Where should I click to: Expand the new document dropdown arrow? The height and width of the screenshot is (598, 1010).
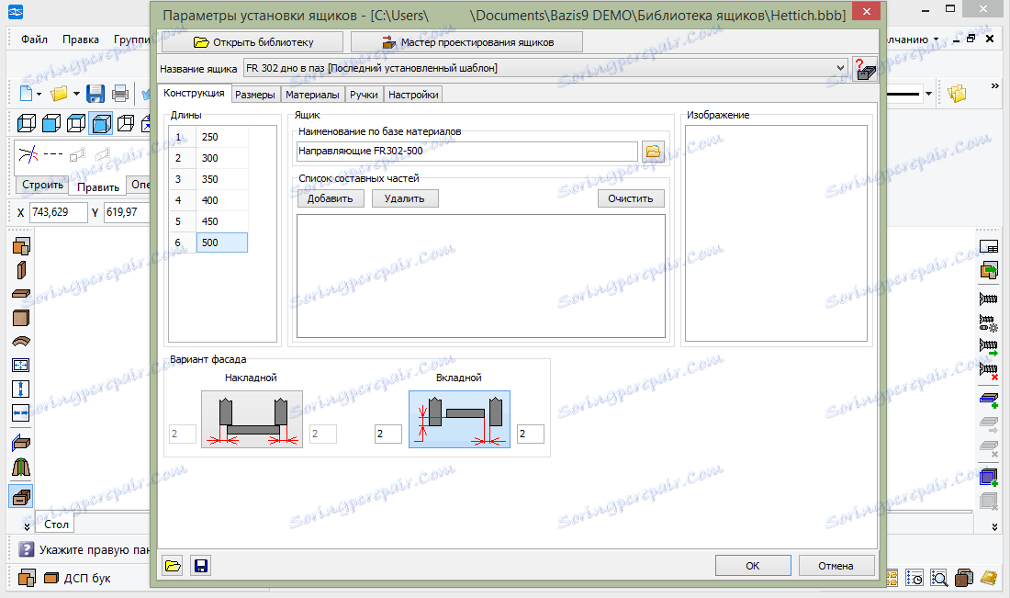[x=39, y=94]
